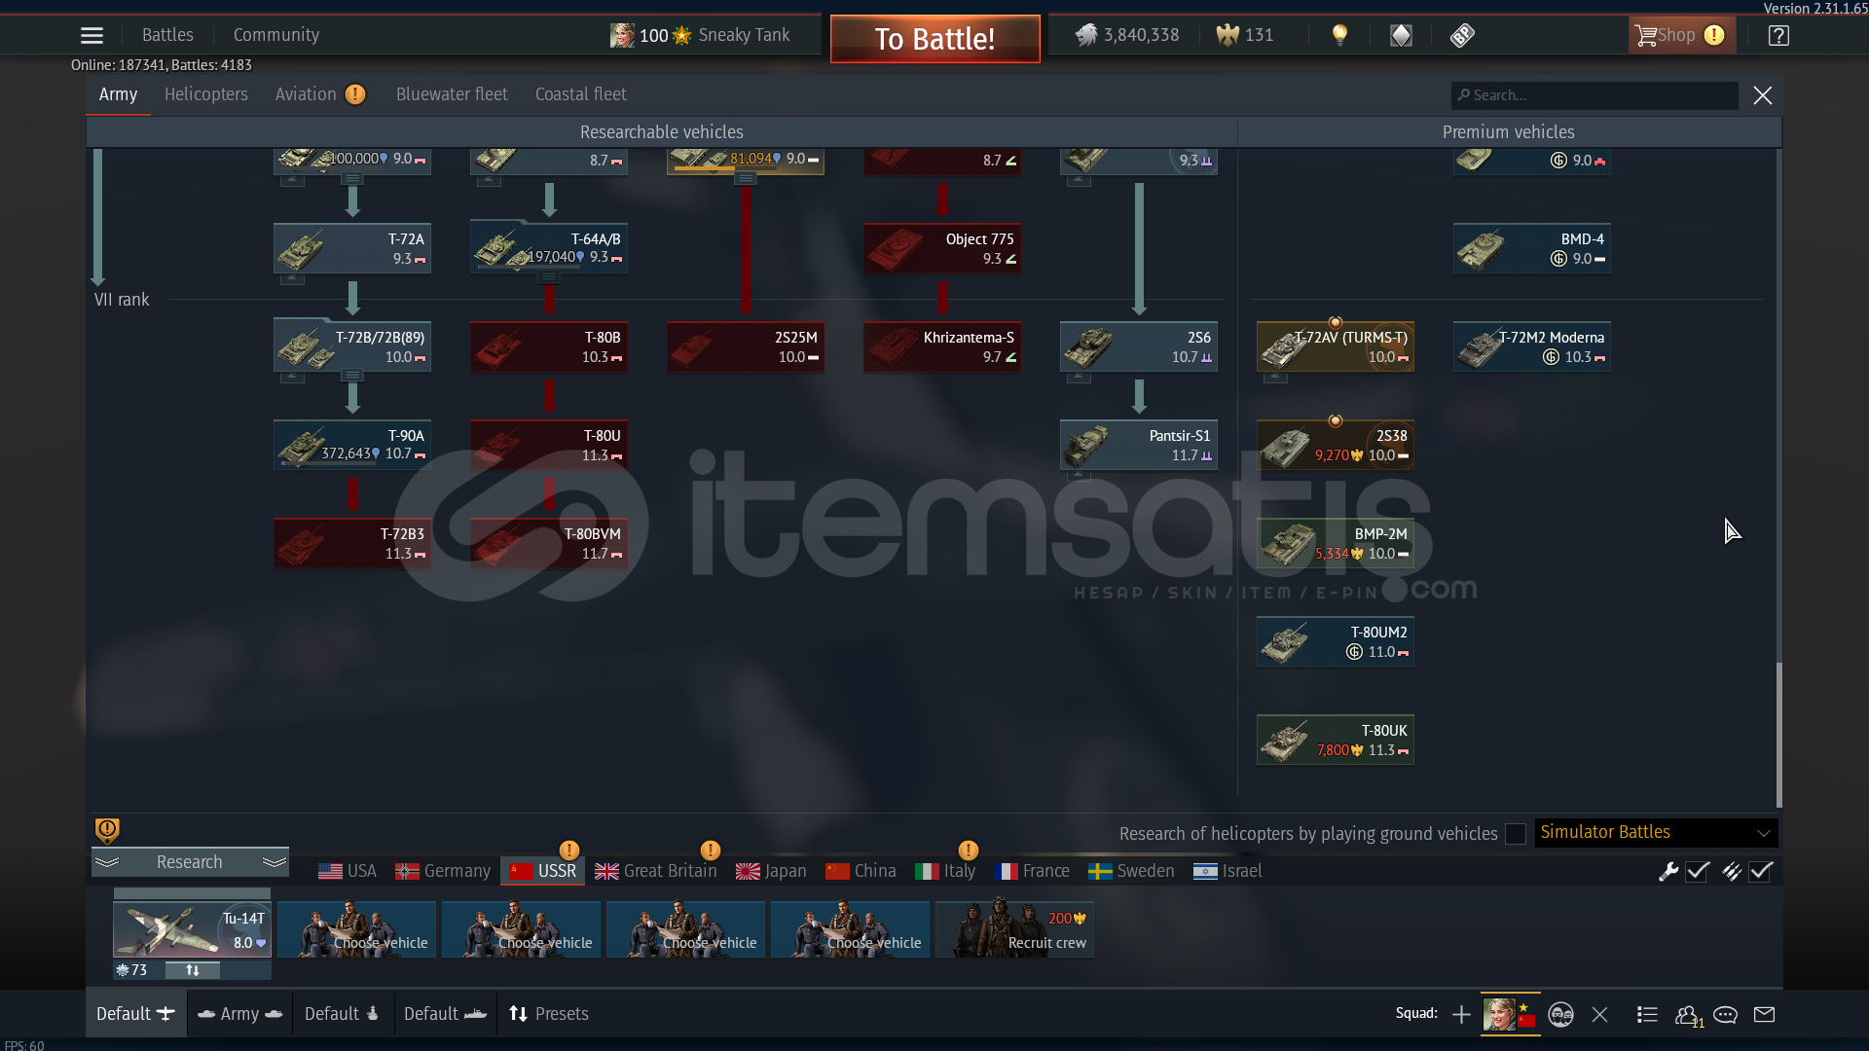The height and width of the screenshot is (1051, 1869).
Task: Click Aviation tab exclamation badge
Action: pos(355,94)
